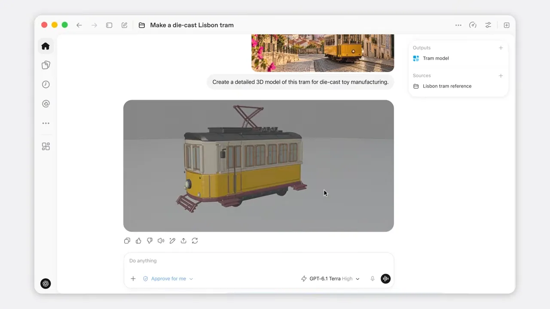
Task: Open the Tram model output
Action: coord(436,58)
